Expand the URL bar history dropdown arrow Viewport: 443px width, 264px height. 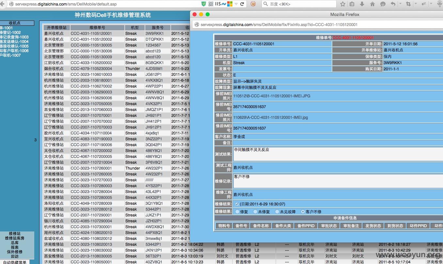click(x=236, y=4)
